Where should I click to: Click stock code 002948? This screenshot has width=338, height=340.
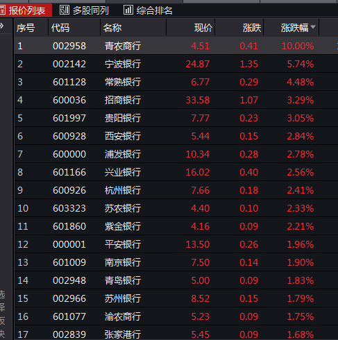tap(69, 280)
